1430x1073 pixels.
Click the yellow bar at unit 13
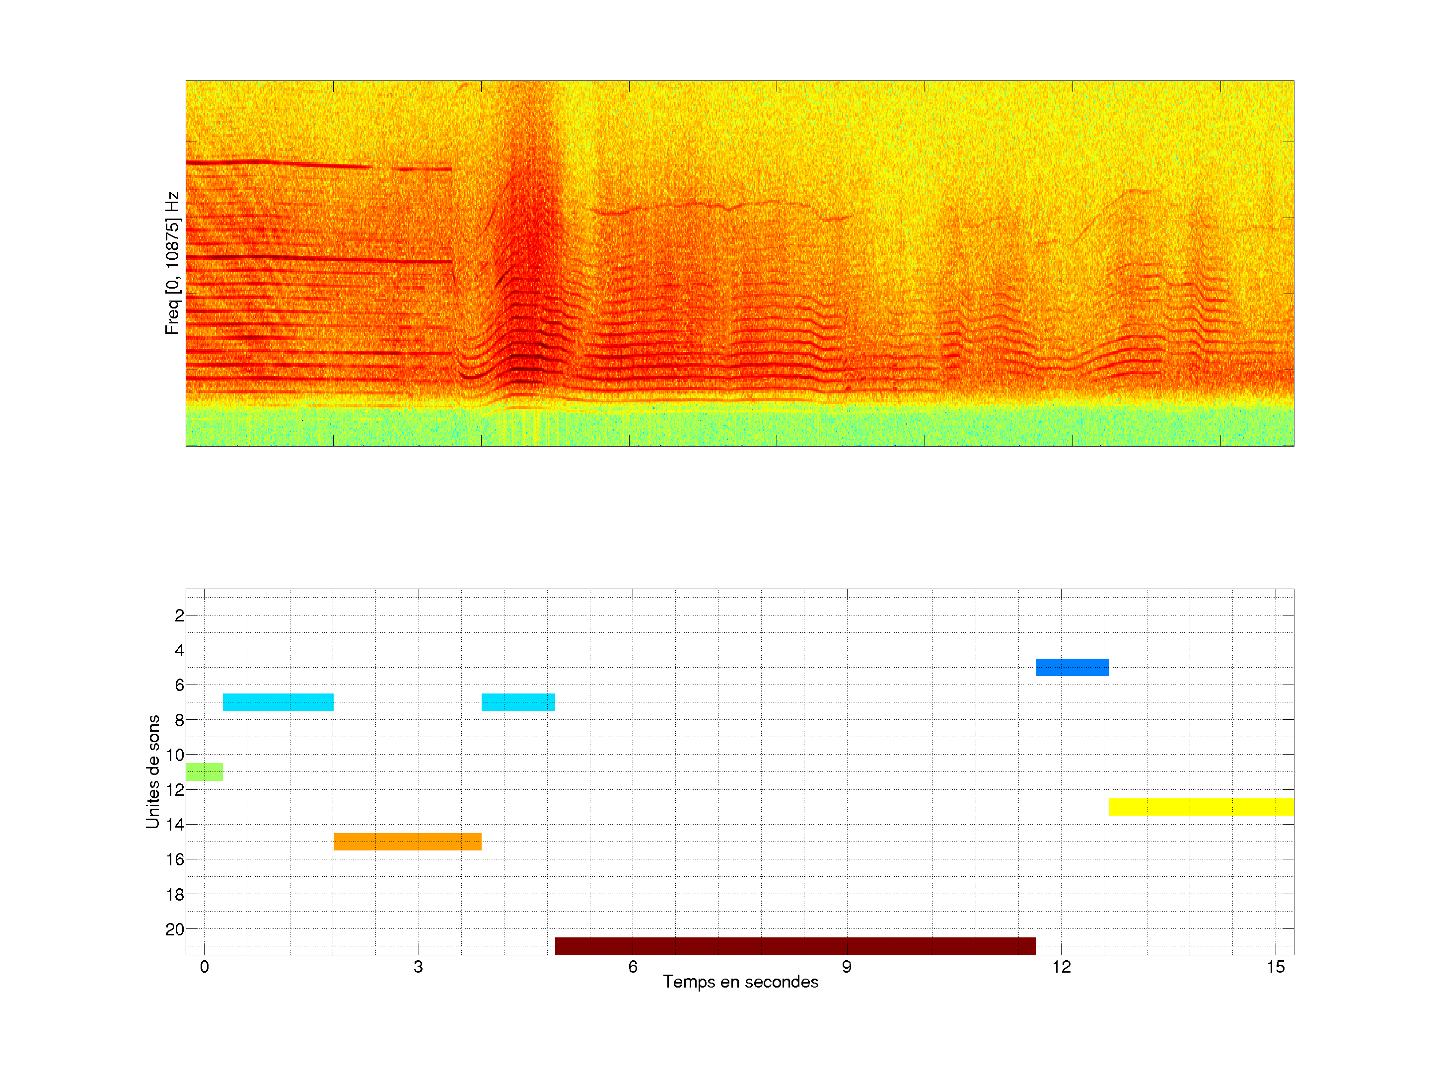pos(1201,807)
